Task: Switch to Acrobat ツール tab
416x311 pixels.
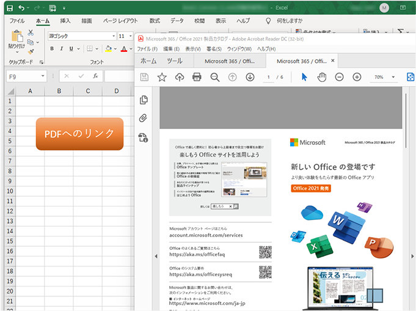Action: click(x=175, y=61)
